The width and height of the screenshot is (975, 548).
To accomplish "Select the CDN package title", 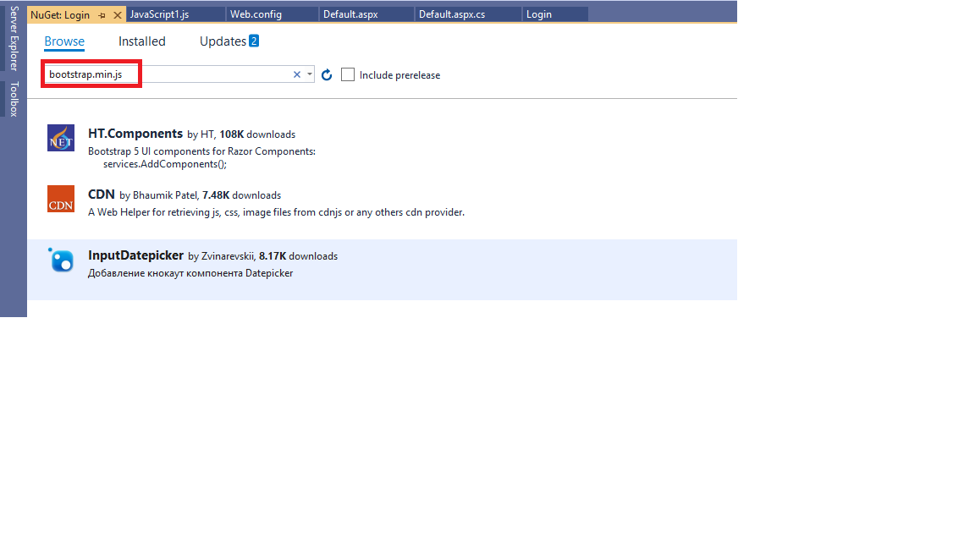I will point(102,195).
